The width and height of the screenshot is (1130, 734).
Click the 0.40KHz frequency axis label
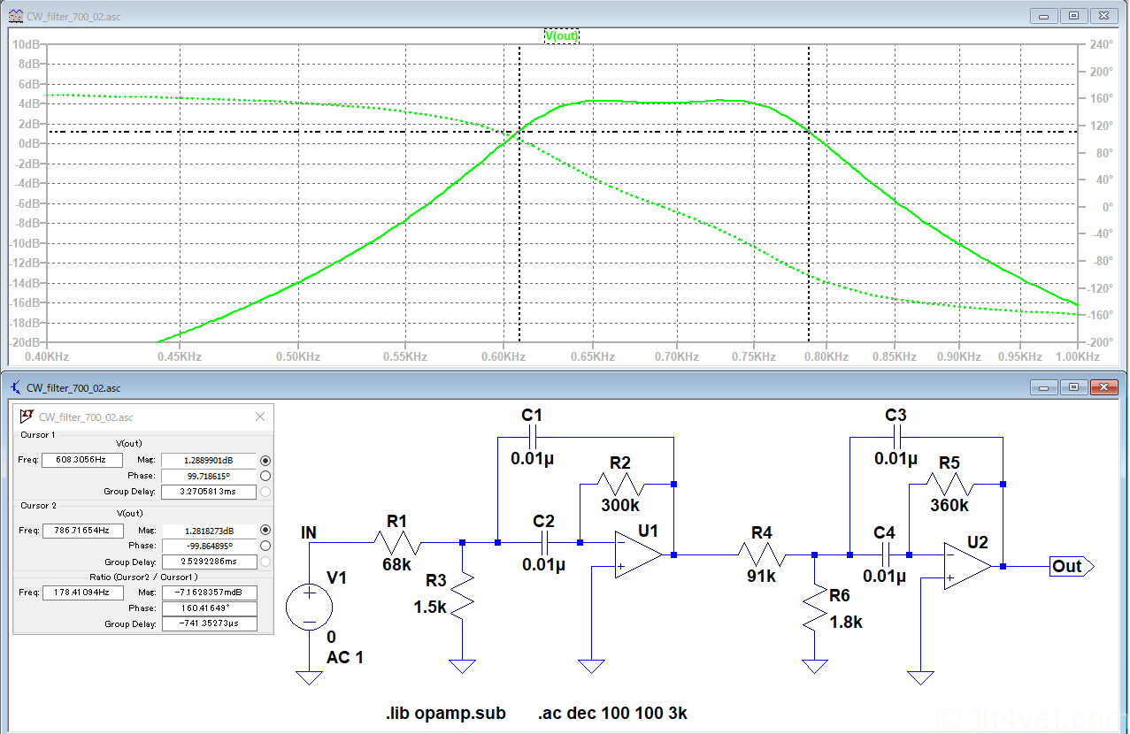[x=48, y=356]
